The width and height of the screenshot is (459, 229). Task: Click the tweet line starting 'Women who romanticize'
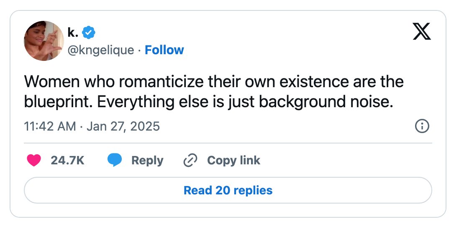(214, 82)
